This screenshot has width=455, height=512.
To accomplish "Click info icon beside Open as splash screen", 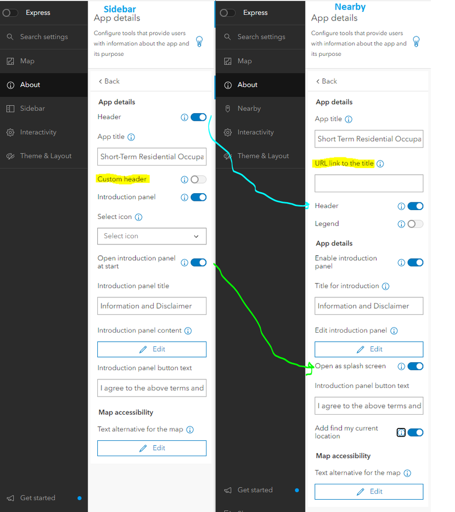I will [x=401, y=366].
